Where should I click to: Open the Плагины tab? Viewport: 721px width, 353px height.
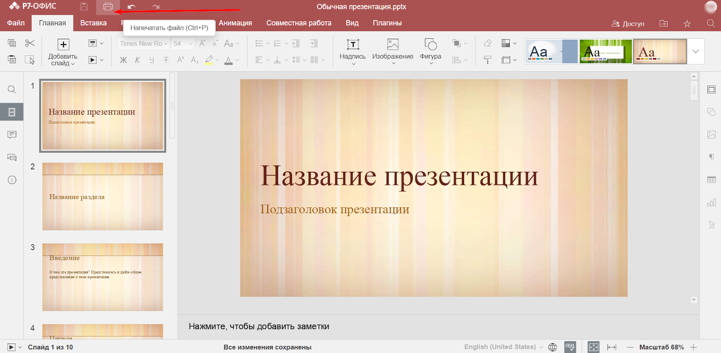[387, 23]
